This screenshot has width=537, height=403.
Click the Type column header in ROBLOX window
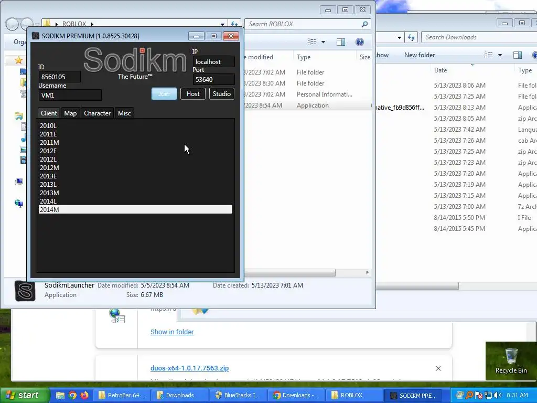click(324, 57)
